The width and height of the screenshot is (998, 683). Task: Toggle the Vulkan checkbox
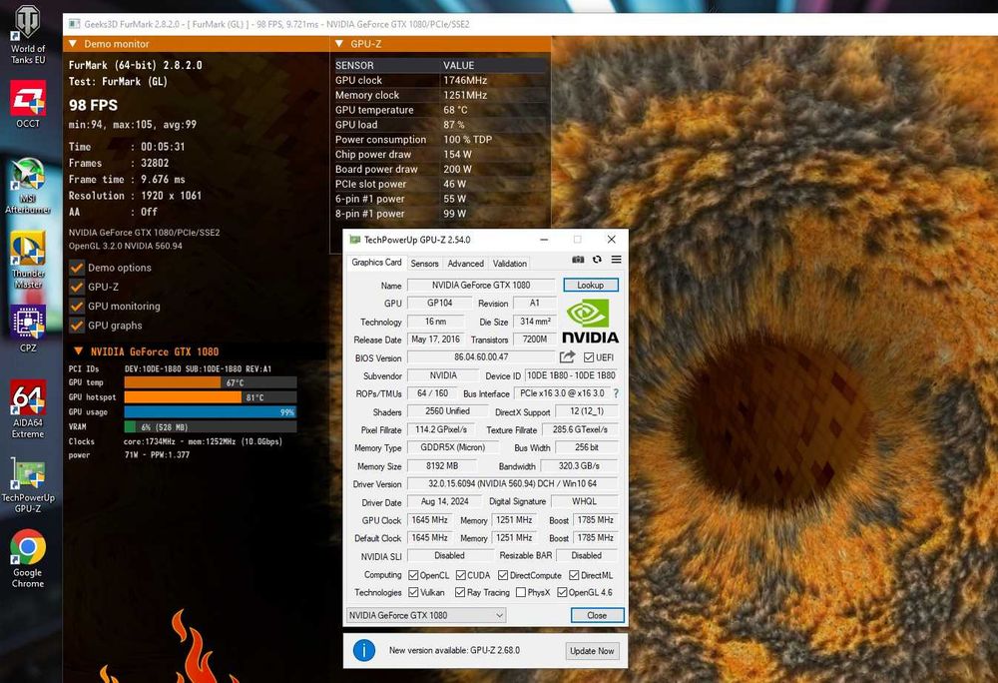[413, 592]
